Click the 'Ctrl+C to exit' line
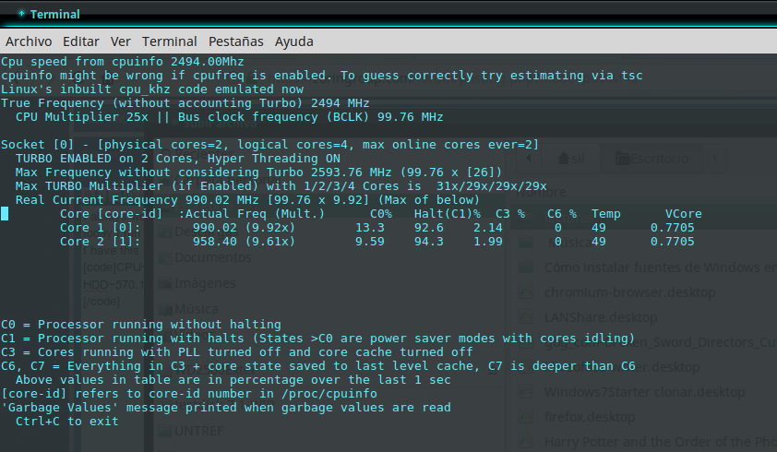Viewport: 777px width, 452px height. point(66,422)
